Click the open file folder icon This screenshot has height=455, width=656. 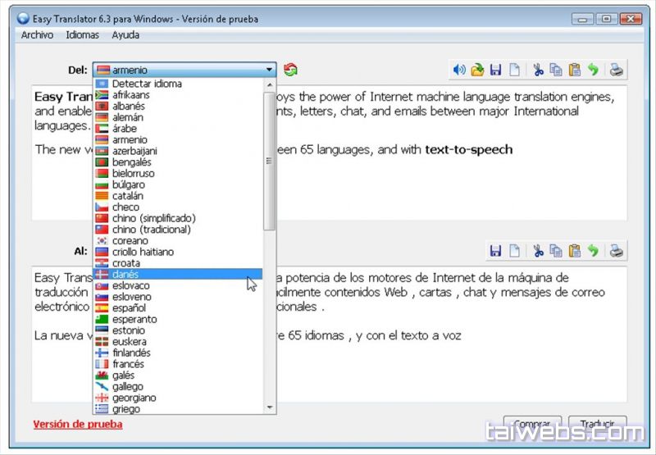[477, 71]
